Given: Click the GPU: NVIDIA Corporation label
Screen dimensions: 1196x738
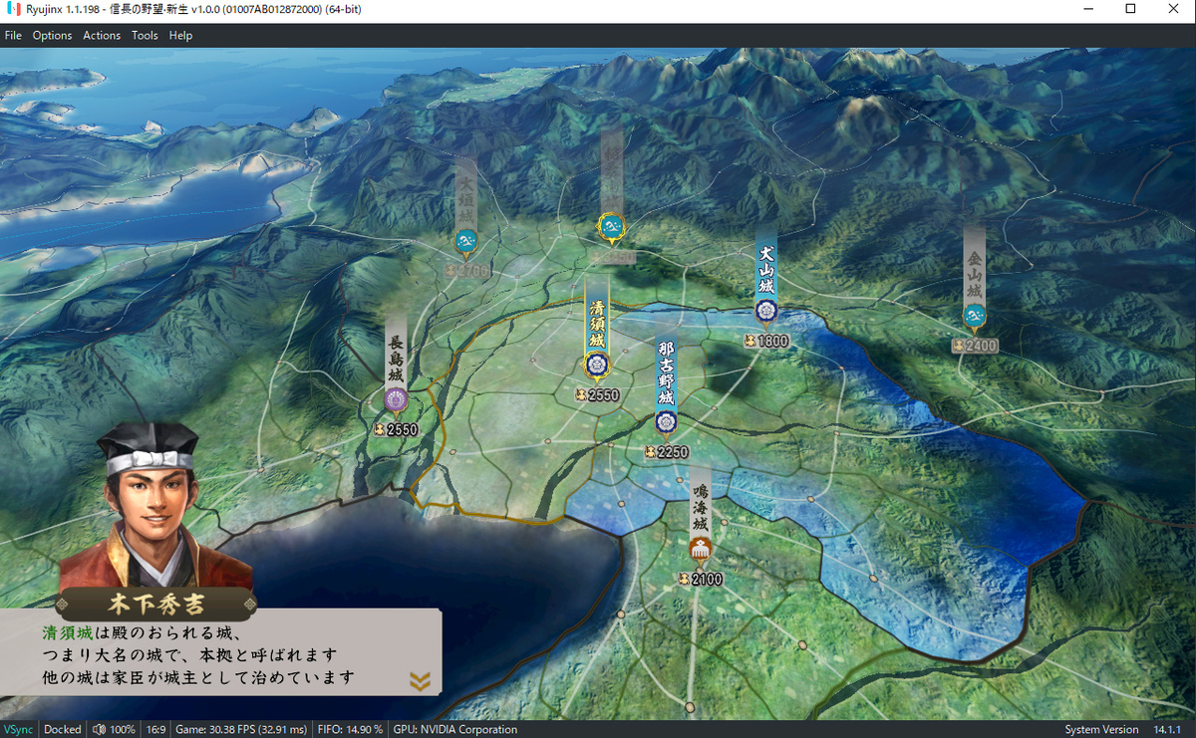Looking at the screenshot, I should tap(455, 729).
